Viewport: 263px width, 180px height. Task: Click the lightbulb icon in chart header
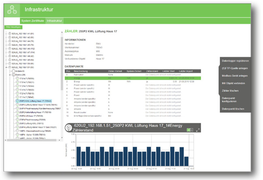69,128
